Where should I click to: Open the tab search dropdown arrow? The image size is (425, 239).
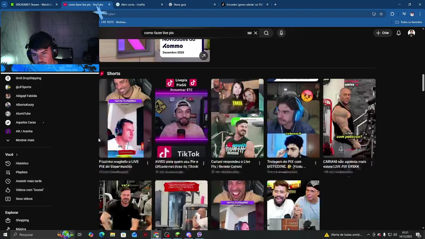pyautogui.click(x=4, y=5)
